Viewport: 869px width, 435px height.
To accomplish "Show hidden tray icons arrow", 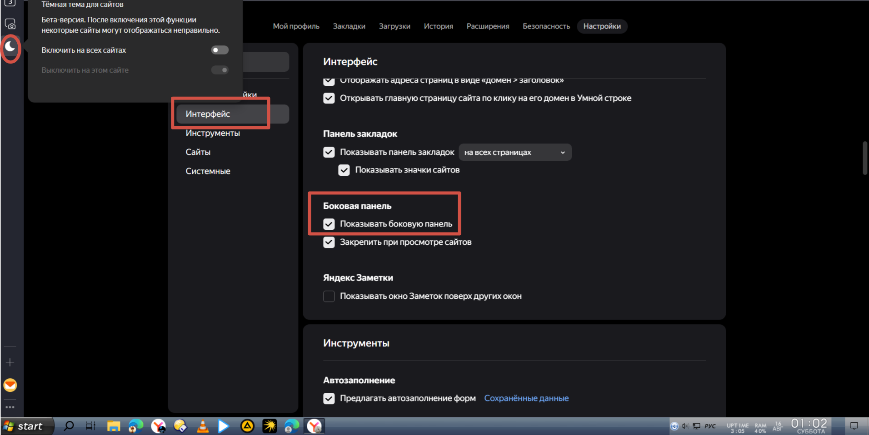I will pyautogui.click(x=674, y=426).
